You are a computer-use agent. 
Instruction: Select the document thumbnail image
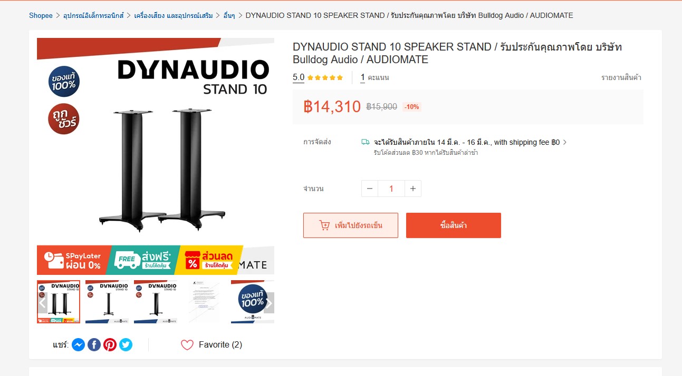tap(204, 302)
